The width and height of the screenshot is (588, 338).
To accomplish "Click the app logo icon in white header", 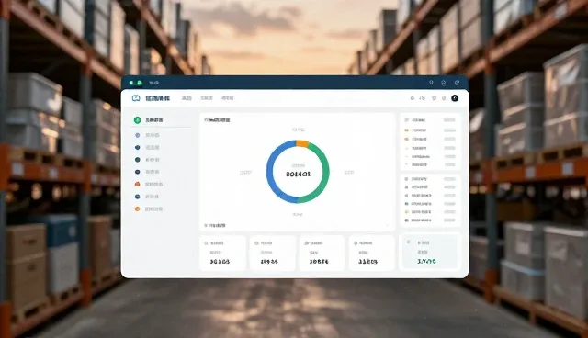I will (x=136, y=98).
